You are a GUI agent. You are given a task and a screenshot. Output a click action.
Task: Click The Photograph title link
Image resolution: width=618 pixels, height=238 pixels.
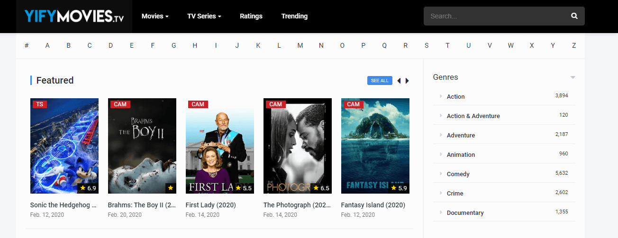(297, 205)
